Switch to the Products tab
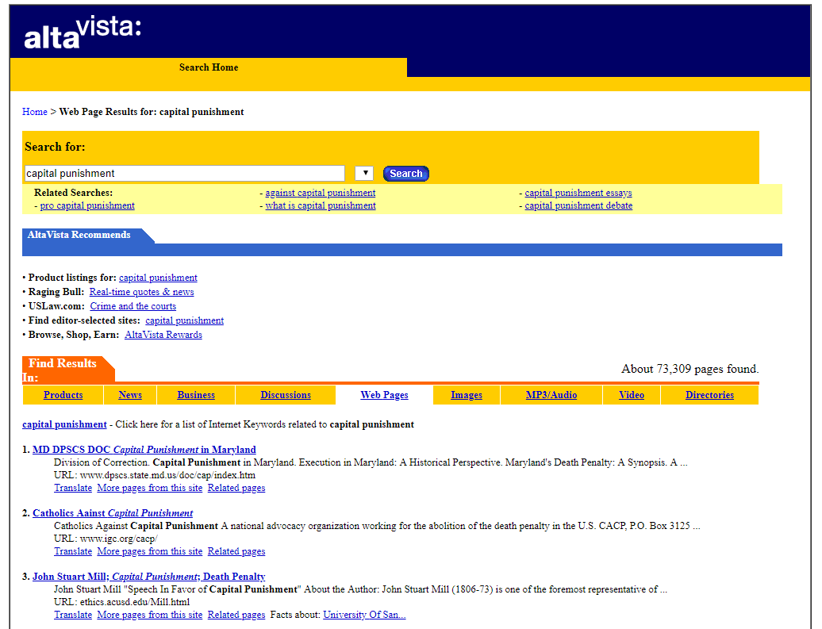This screenshot has height=629, width=822. [63, 395]
